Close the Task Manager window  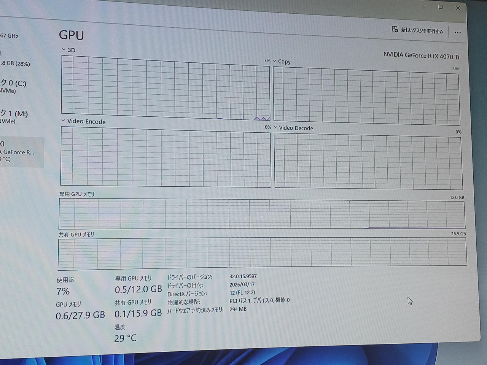tap(458, 8)
